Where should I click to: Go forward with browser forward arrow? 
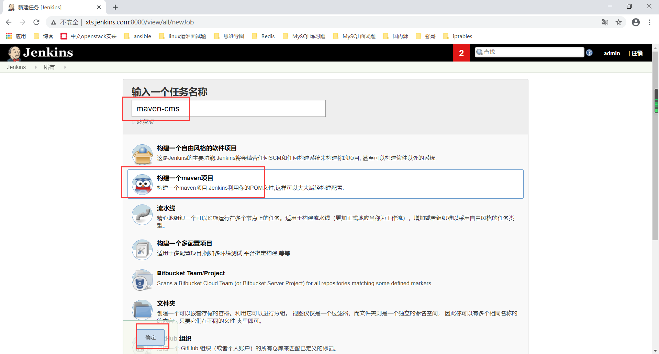point(23,22)
